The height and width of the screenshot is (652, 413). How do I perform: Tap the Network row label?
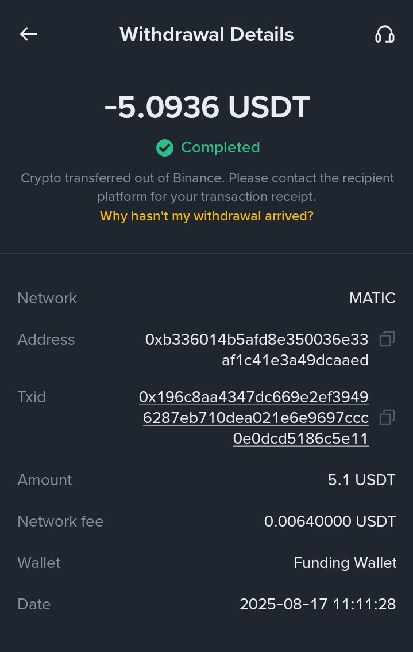(47, 298)
